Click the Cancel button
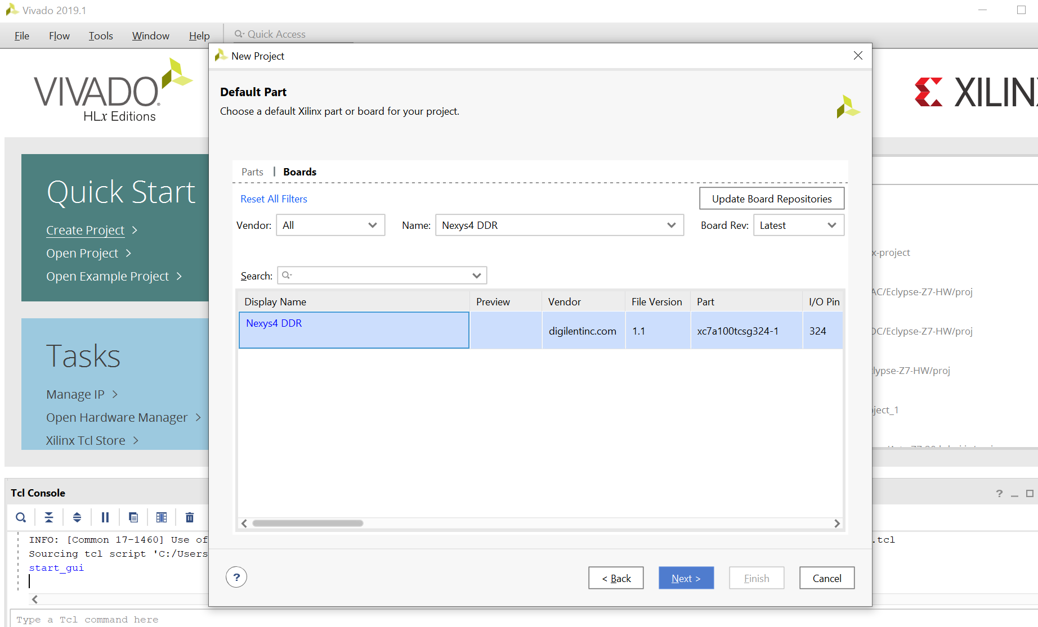Image resolution: width=1038 pixels, height=627 pixels. tap(827, 578)
